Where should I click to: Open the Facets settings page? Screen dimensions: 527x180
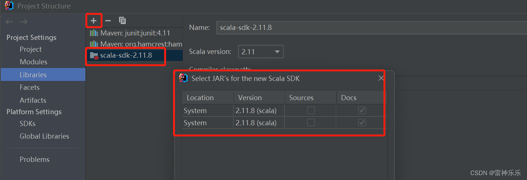point(30,87)
